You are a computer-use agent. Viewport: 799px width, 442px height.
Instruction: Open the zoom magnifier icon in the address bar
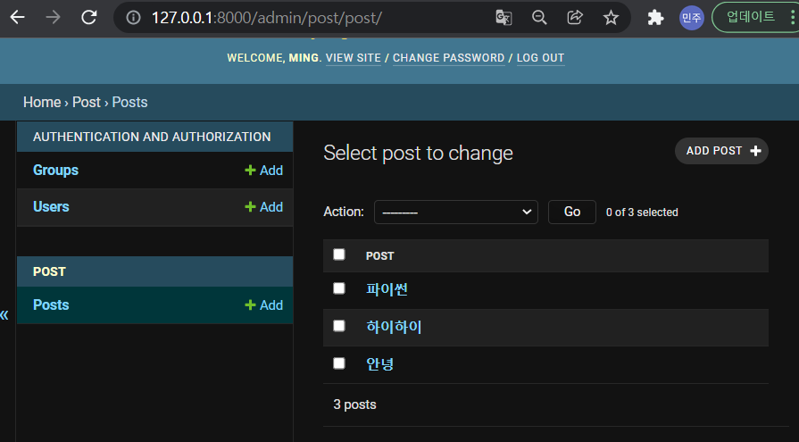pos(539,18)
